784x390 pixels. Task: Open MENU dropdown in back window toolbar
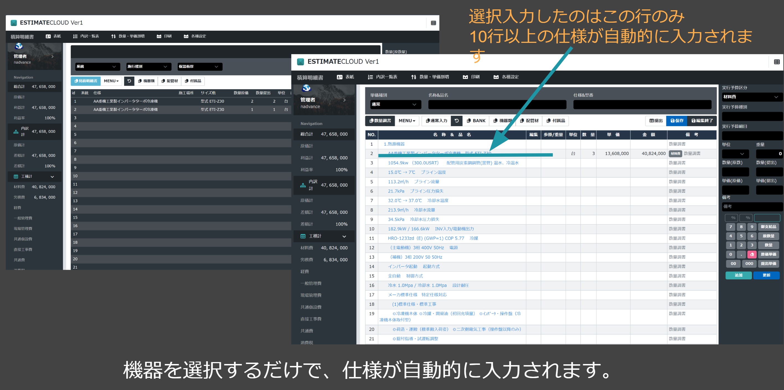111,81
